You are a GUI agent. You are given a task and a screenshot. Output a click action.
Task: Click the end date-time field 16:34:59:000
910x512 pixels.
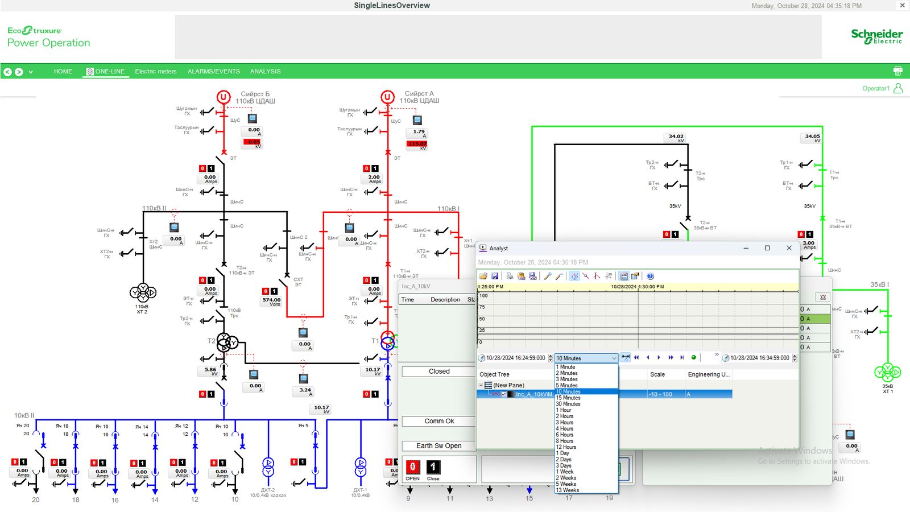click(760, 358)
